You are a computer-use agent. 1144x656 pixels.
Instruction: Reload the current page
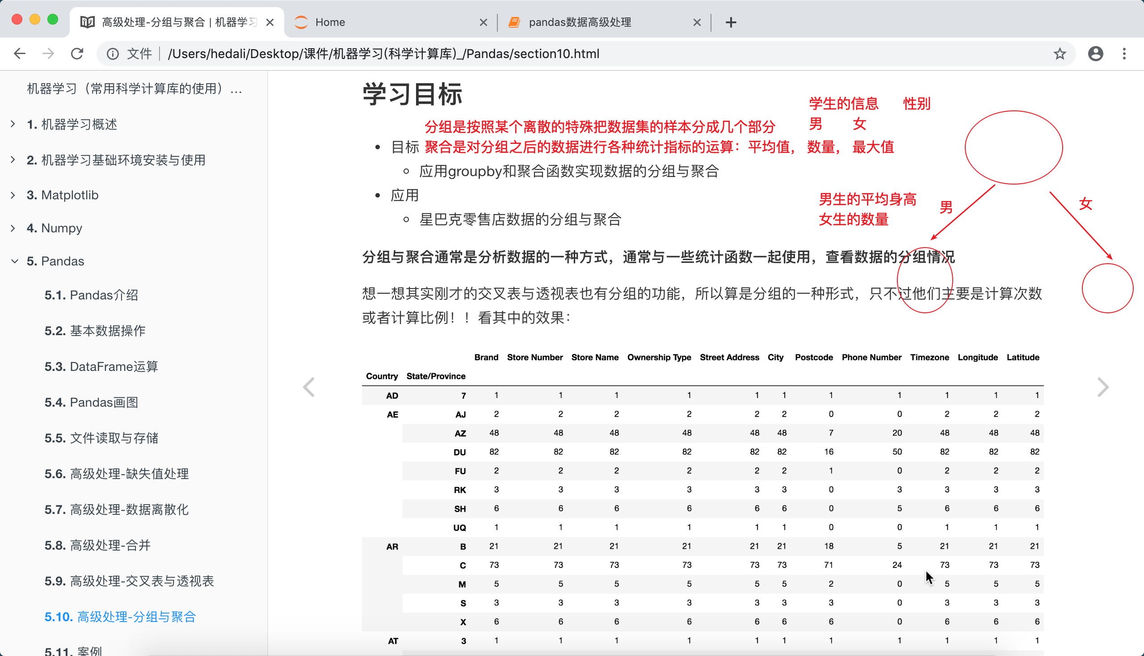pos(77,54)
